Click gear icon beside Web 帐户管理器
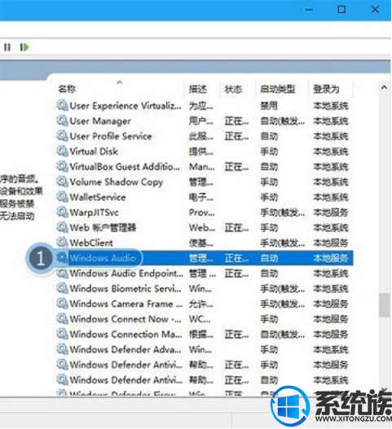Viewport: 392px width, 429px height. [62, 227]
